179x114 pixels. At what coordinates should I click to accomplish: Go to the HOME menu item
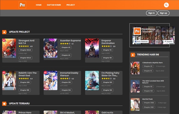click(38, 5)
